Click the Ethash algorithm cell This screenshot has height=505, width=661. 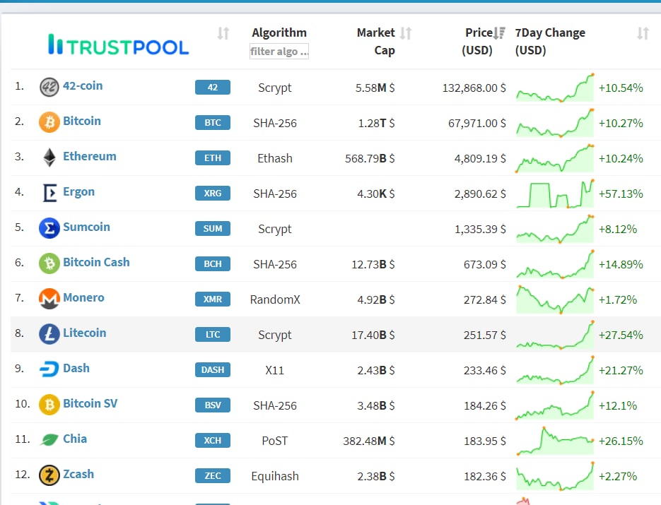click(275, 158)
